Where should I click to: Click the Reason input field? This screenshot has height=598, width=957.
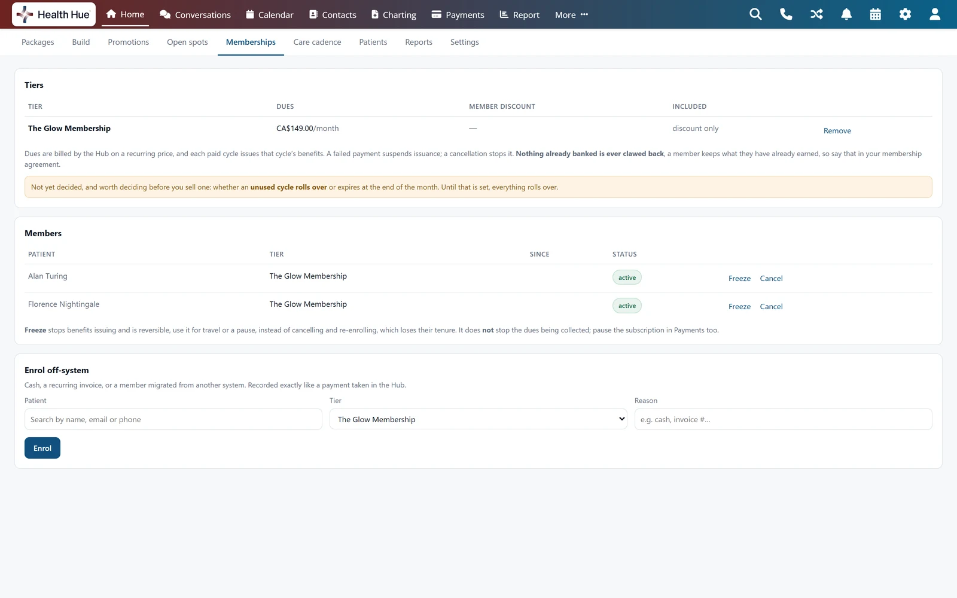[783, 419]
